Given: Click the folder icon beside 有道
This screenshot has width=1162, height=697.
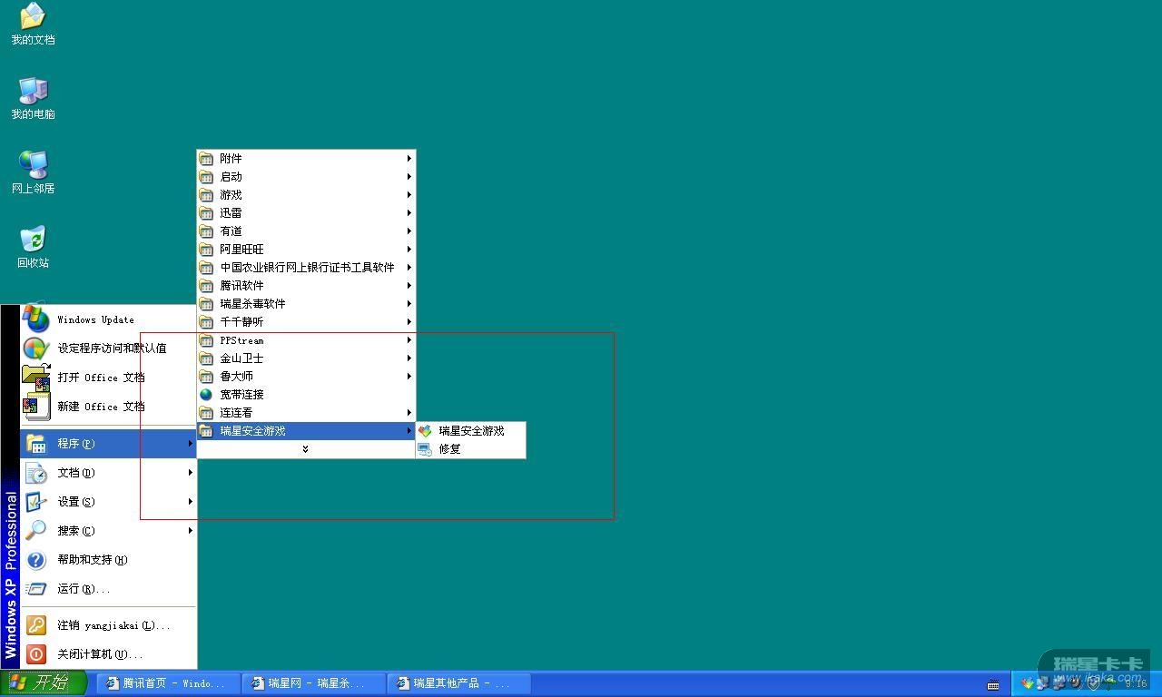Looking at the screenshot, I should coord(206,231).
